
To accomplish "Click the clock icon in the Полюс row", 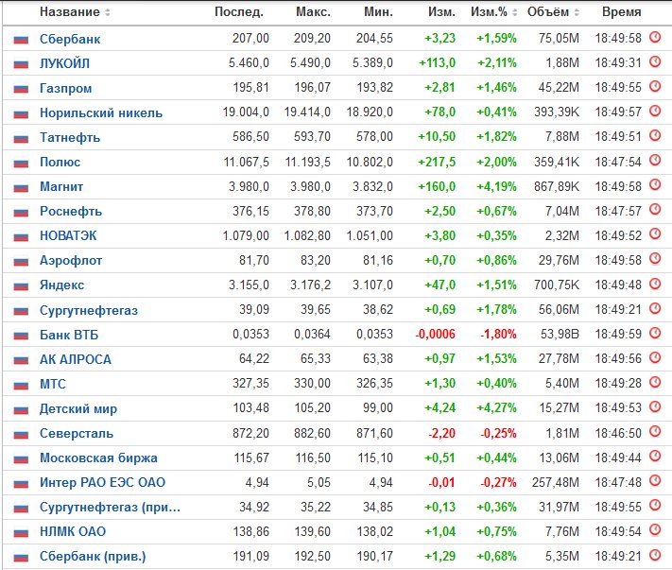I will pyautogui.click(x=655, y=161).
